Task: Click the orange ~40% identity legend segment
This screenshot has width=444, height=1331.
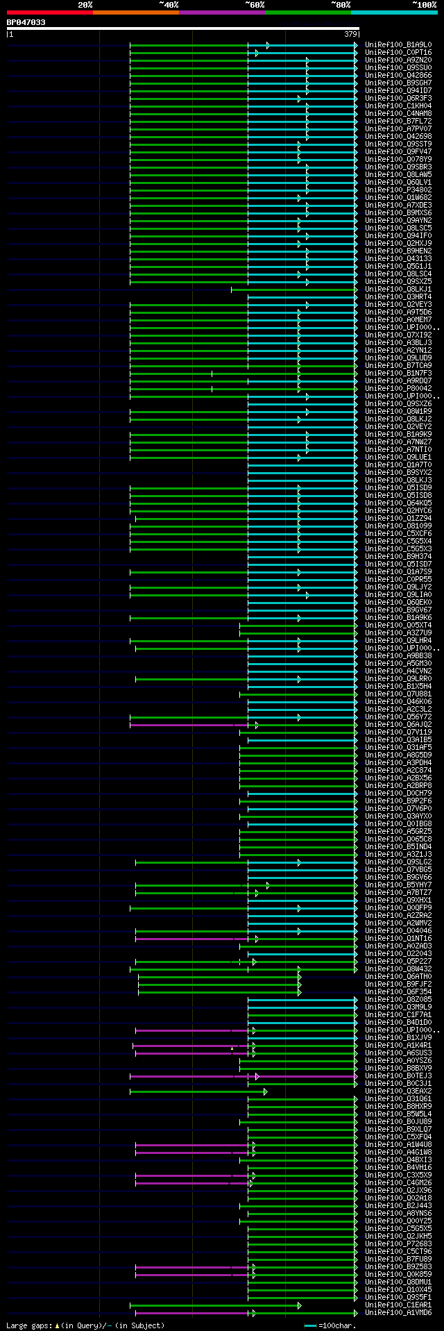Action: click(136, 12)
